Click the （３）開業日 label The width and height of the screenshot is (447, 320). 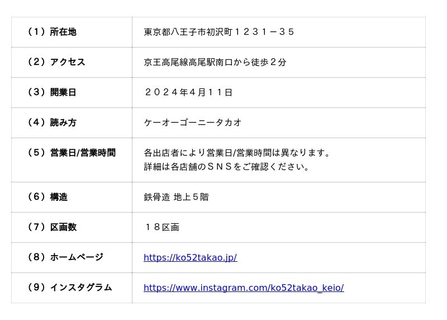[x=52, y=92]
